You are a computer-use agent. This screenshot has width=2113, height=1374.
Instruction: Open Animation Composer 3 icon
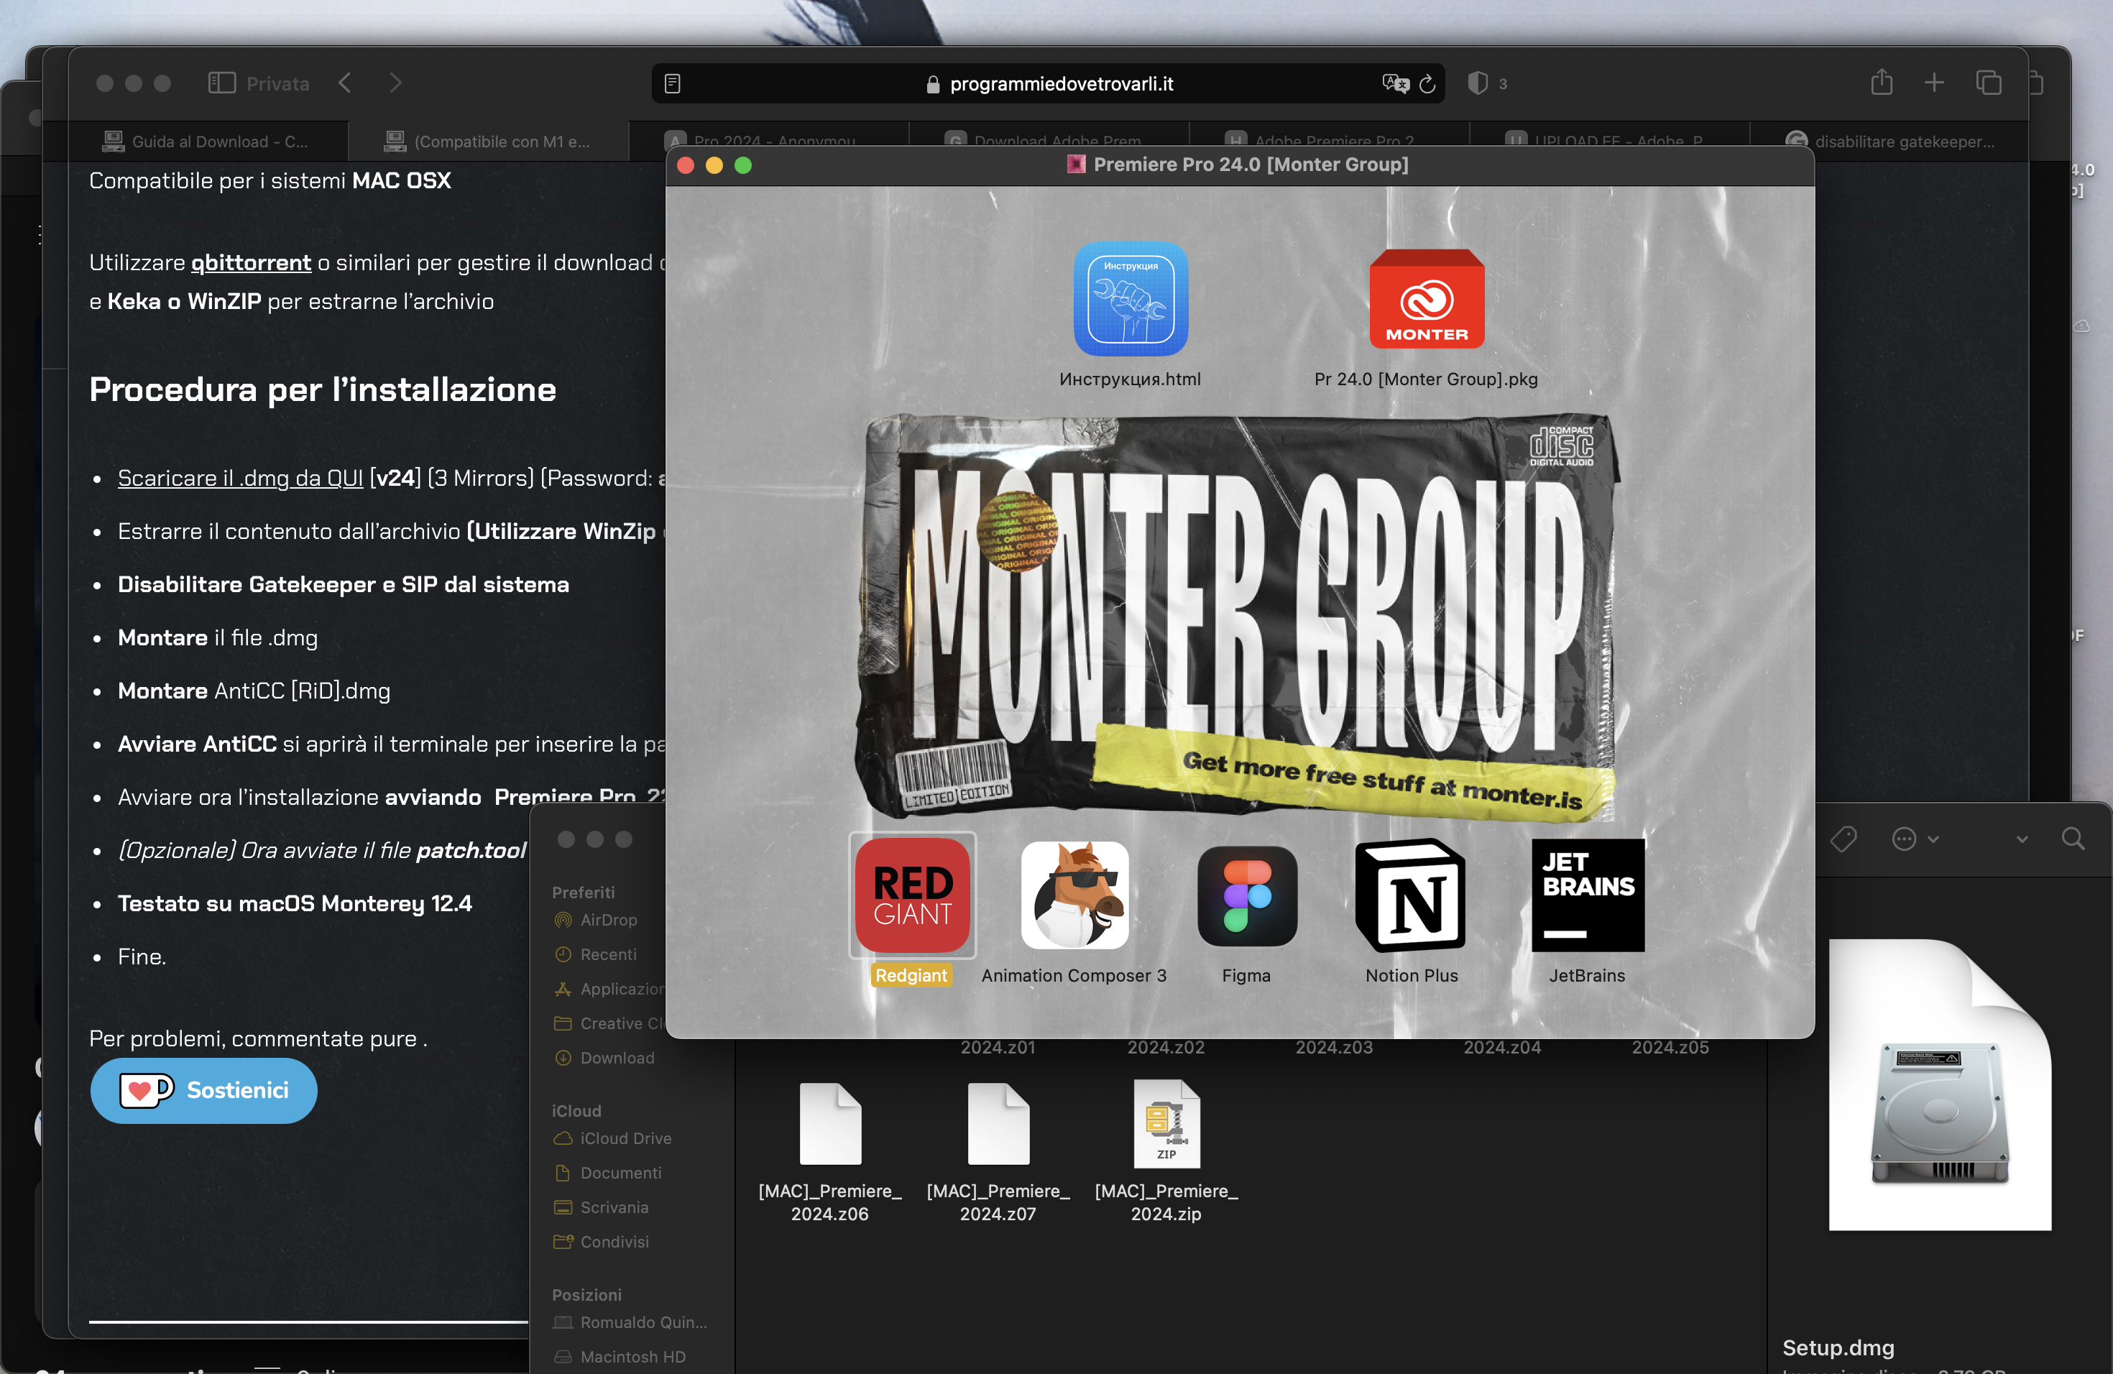[1074, 895]
